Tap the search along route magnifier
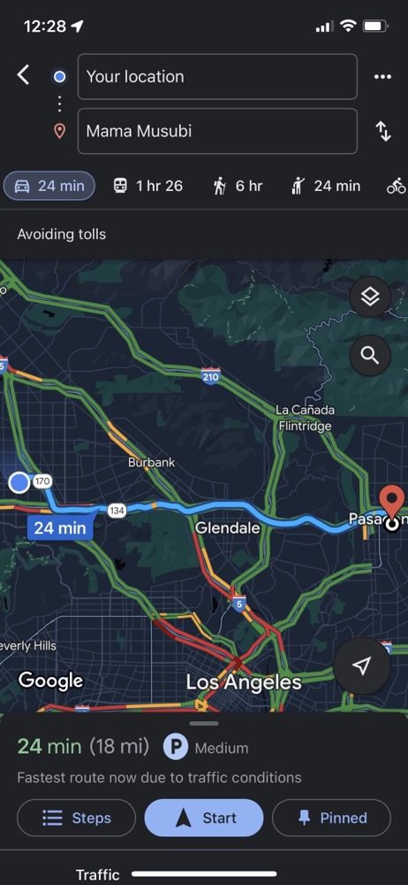Screen dimensions: 408x885 [370, 356]
